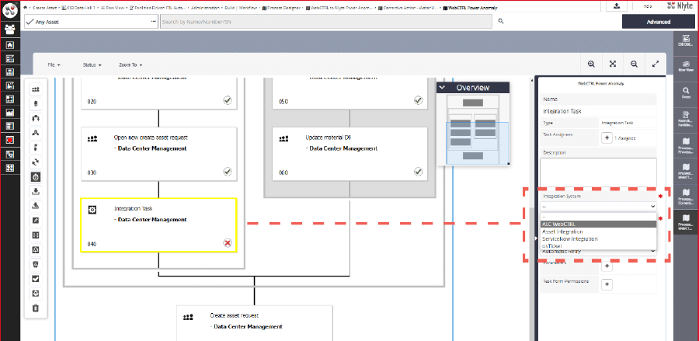Click the chart image icon in left sidebar
This screenshot has width=699, height=341.
coord(10,113)
